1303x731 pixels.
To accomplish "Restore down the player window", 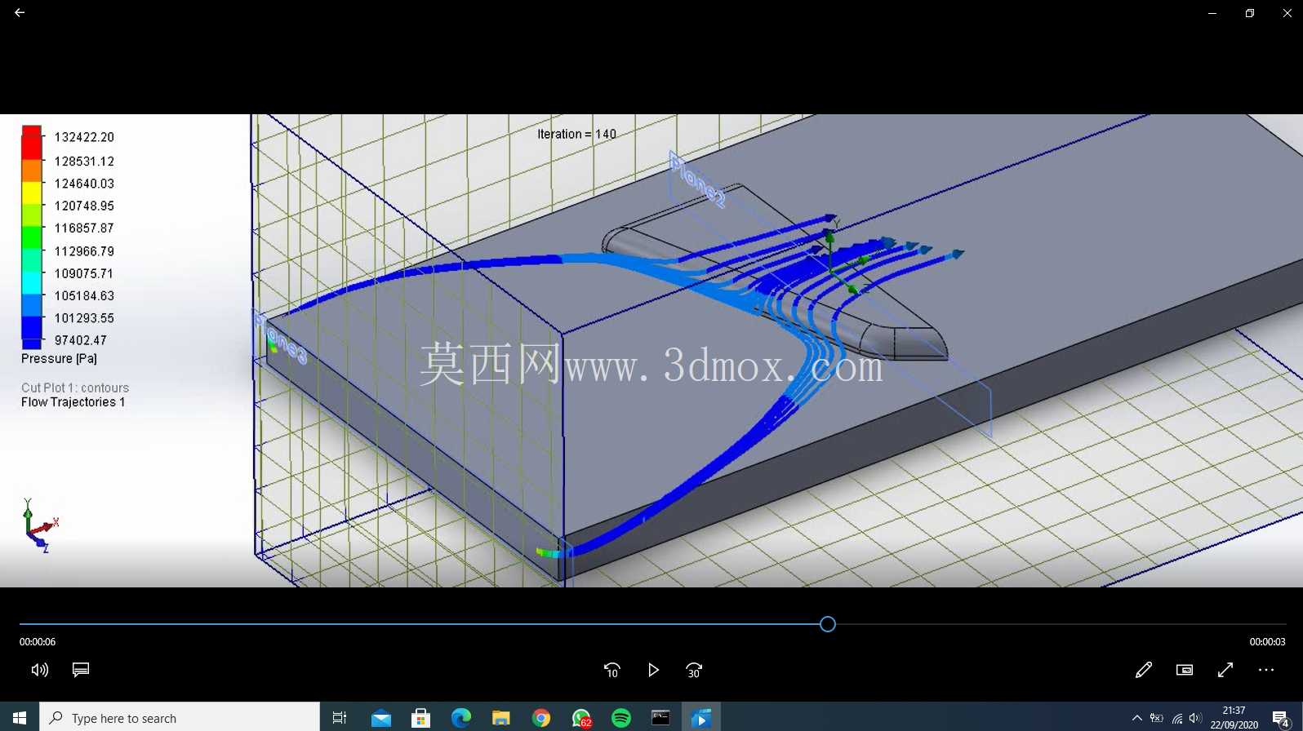I will coord(1250,13).
